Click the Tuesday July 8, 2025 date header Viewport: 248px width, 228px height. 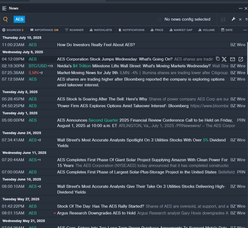point(20,92)
